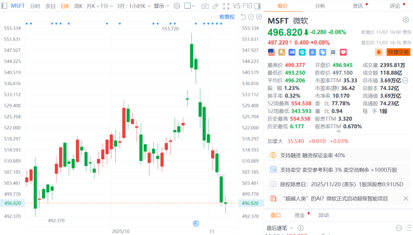Select the 资金 capital flow tab
Image resolution: width=413 pixels, height=235 pixels.
coord(299,215)
